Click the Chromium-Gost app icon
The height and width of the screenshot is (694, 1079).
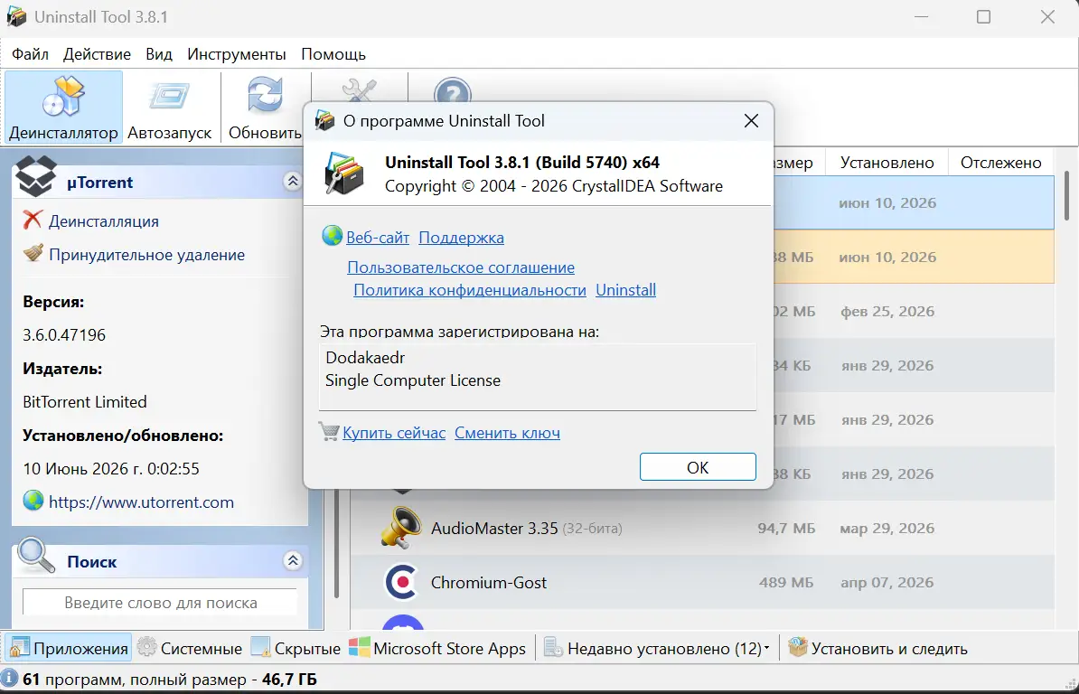pyautogui.click(x=401, y=583)
